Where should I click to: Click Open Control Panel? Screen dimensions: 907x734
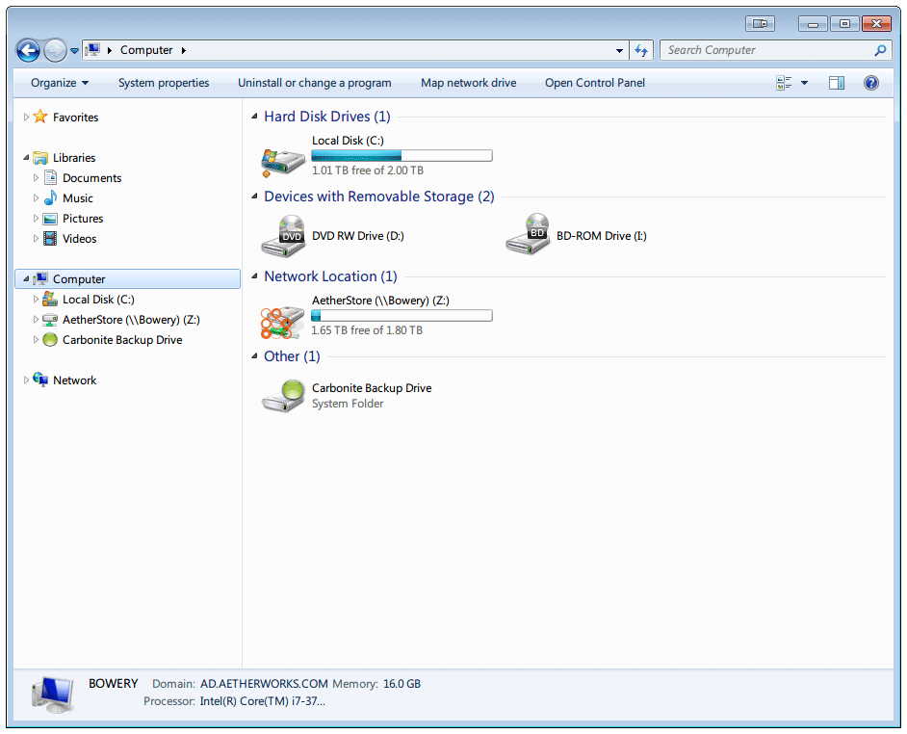pyautogui.click(x=595, y=83)
